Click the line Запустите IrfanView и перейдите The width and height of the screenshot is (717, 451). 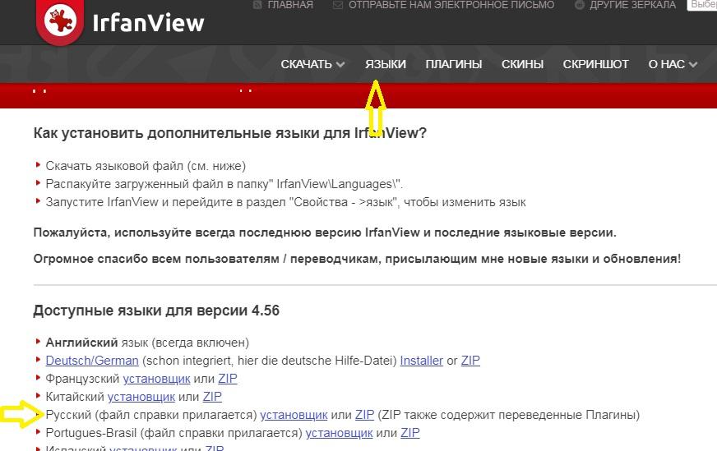(285, 202)
